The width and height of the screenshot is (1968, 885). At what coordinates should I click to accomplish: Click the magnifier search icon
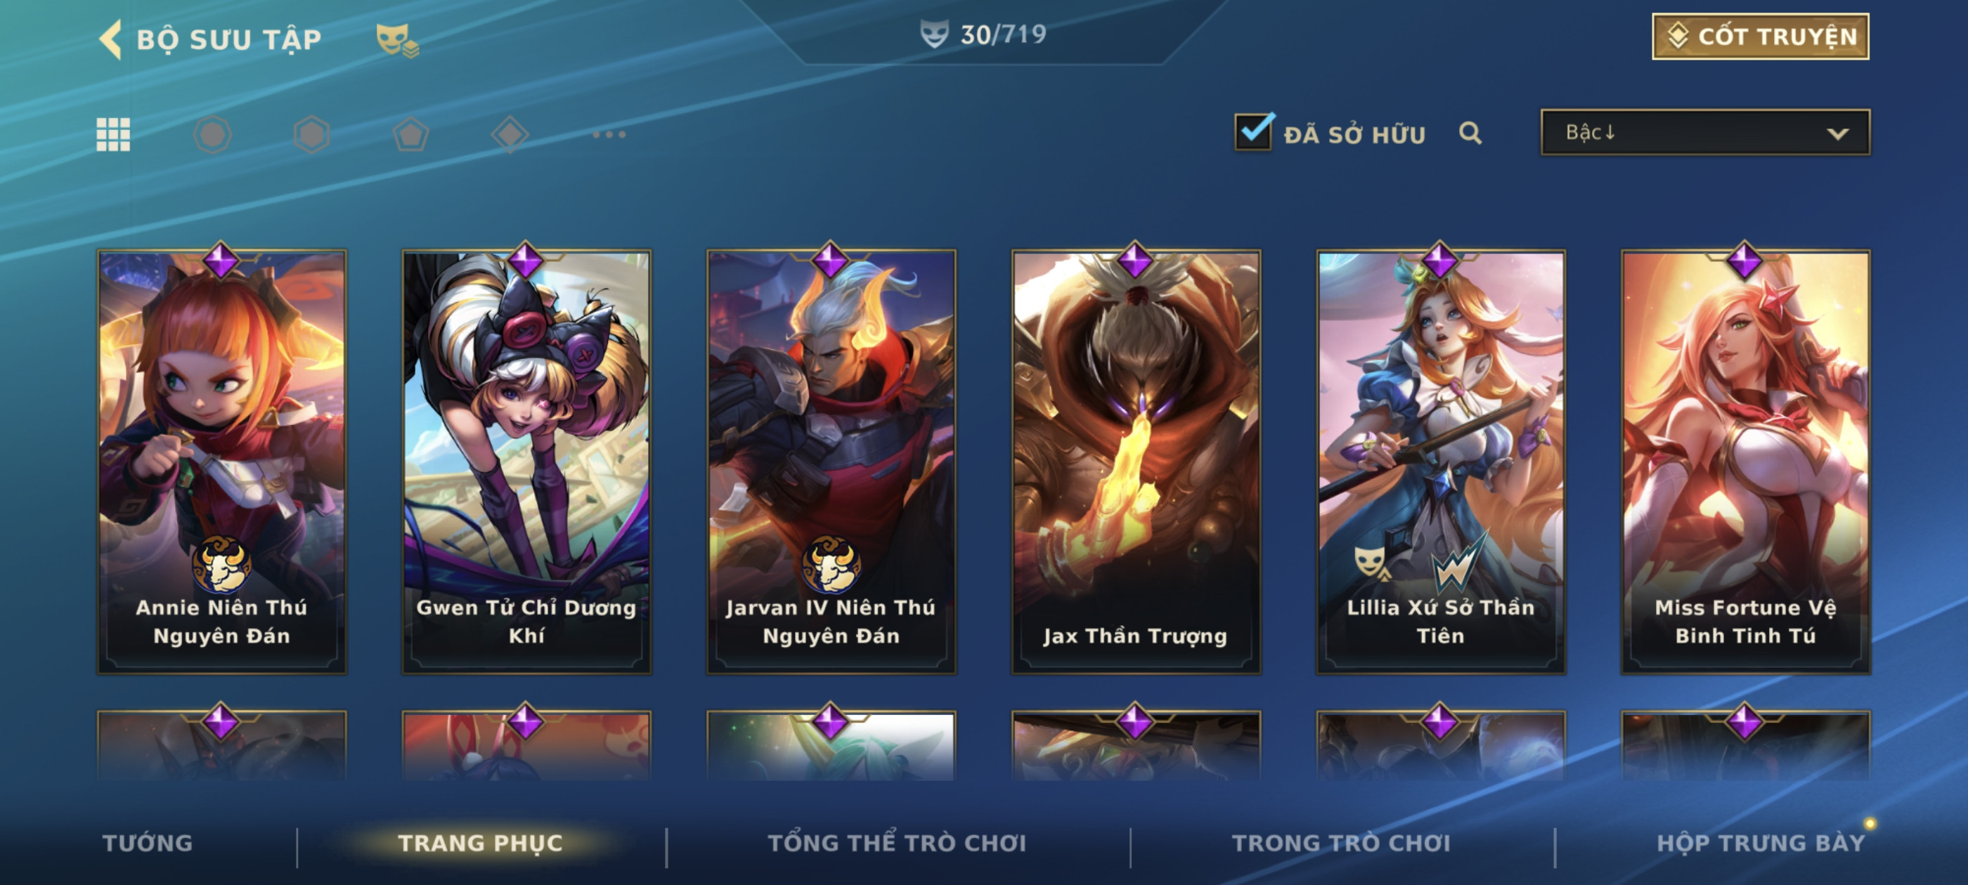[x=1470, y=133]
